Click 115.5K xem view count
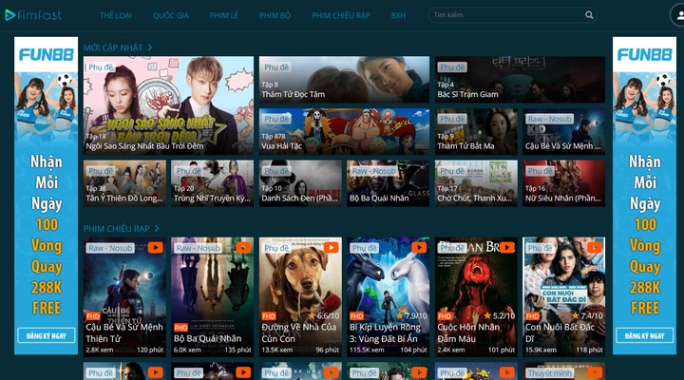Screen dimensions: 684x380 point(367,350)
